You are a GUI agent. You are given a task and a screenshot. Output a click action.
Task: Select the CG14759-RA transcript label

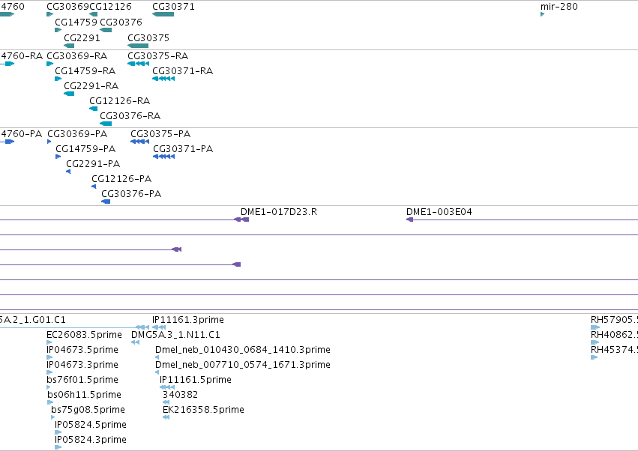pyautogui.click(x=85, y=70)
